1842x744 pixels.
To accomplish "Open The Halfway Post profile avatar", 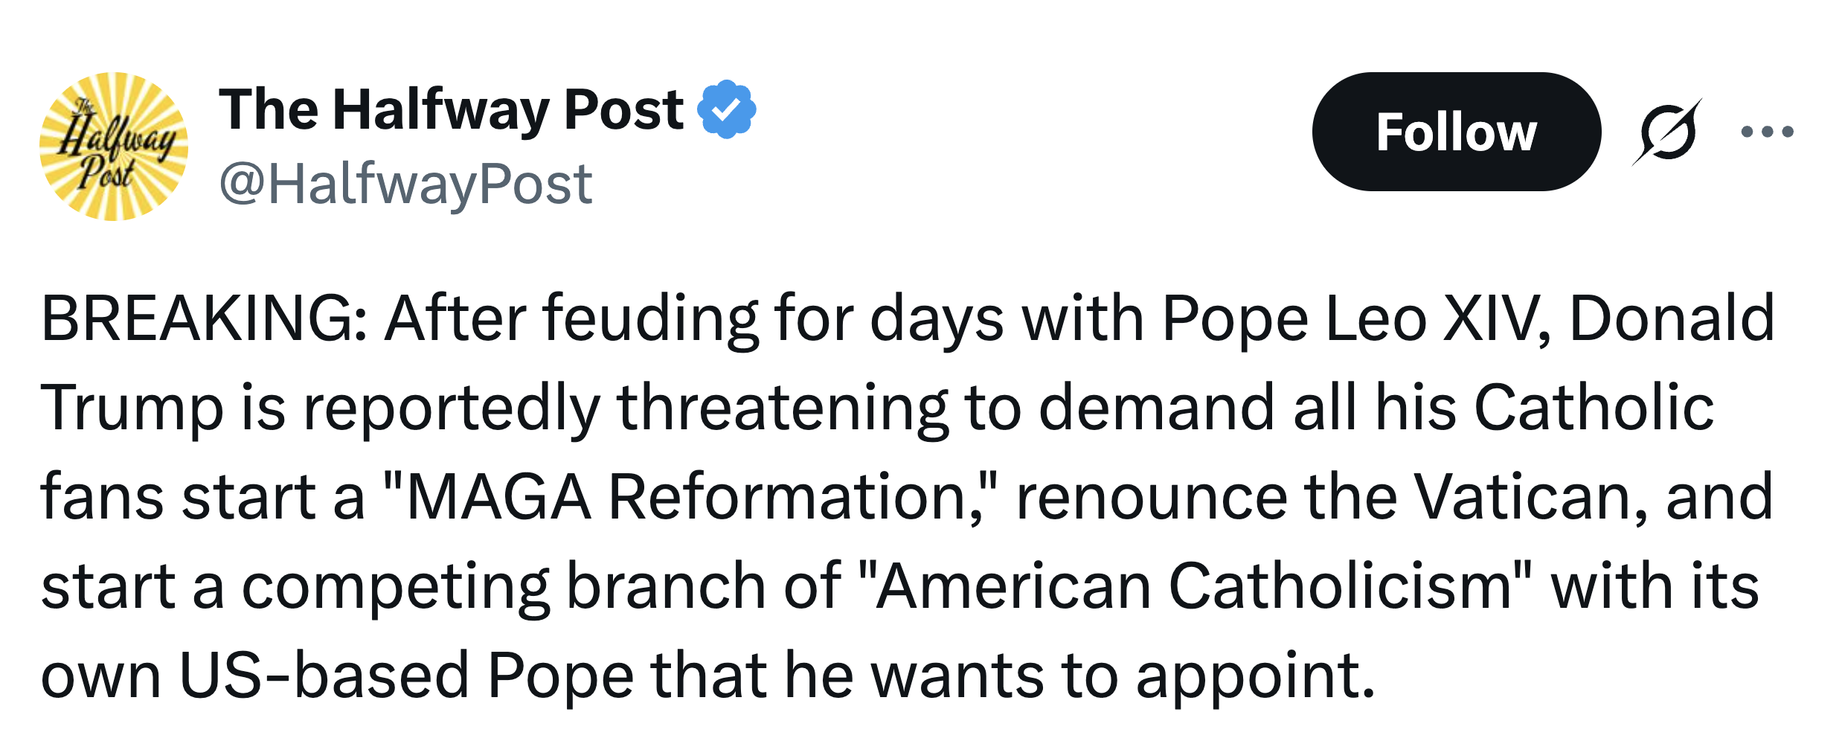I will click(x=114, y=147).
